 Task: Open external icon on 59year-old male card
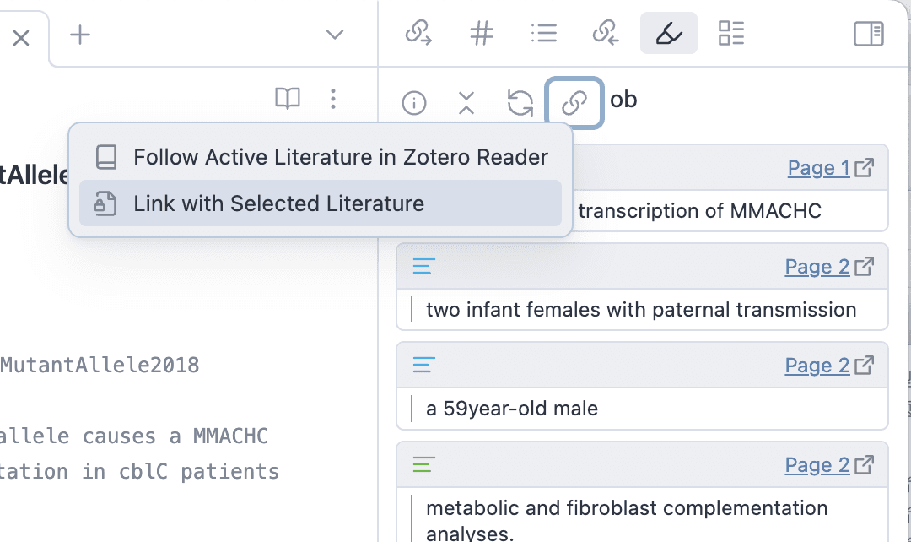tap(864, 366)
